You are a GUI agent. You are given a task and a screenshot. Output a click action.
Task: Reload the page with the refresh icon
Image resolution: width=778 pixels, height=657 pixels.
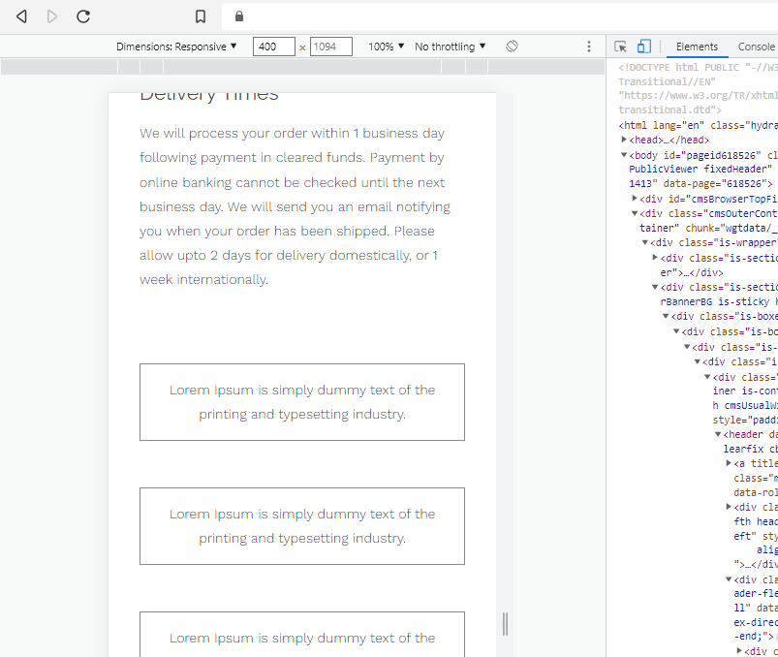click(83, 16)
